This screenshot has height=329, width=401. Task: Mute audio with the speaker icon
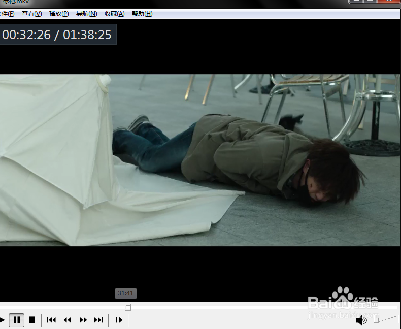coord(361,320)
